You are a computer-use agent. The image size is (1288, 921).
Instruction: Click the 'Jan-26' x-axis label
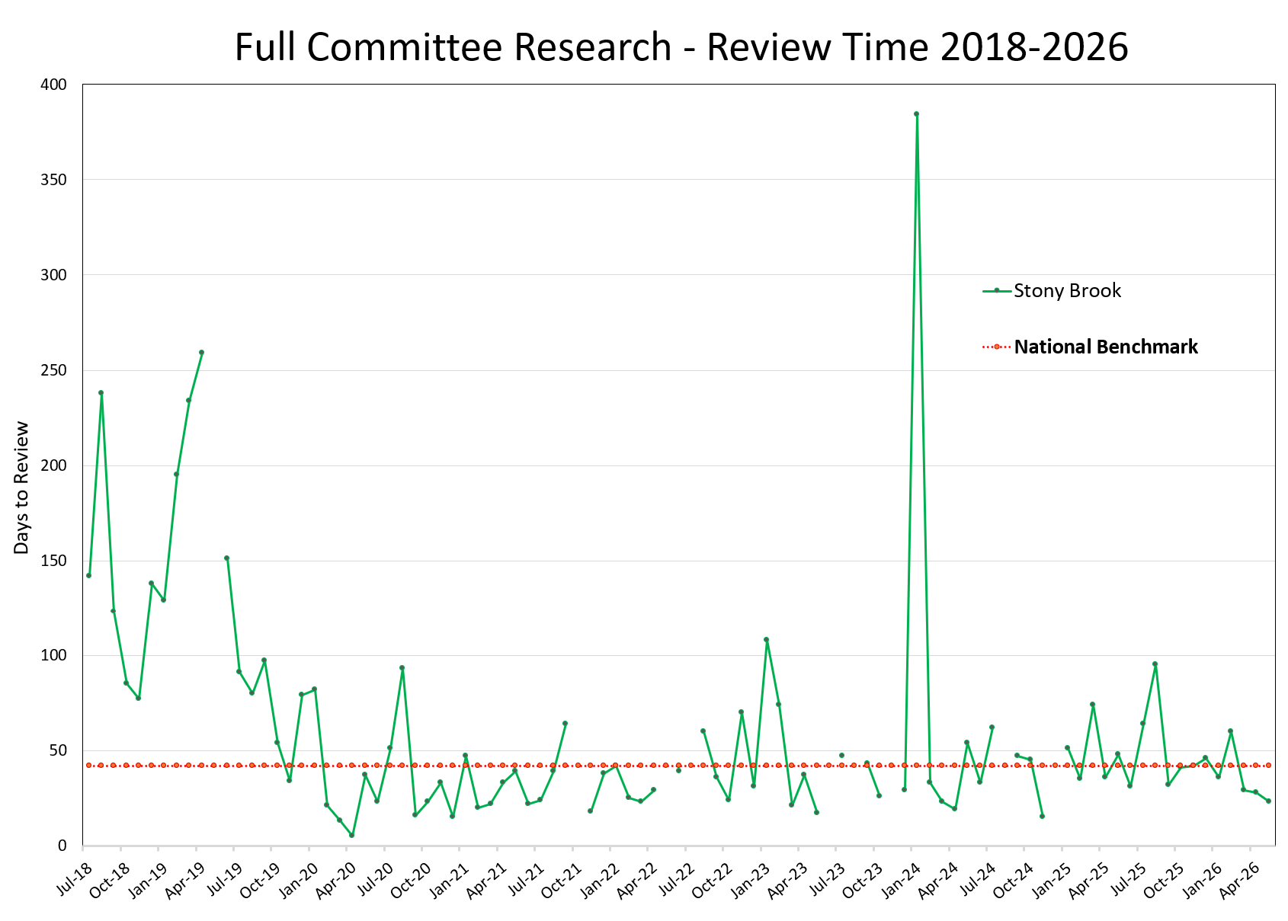1203,880
